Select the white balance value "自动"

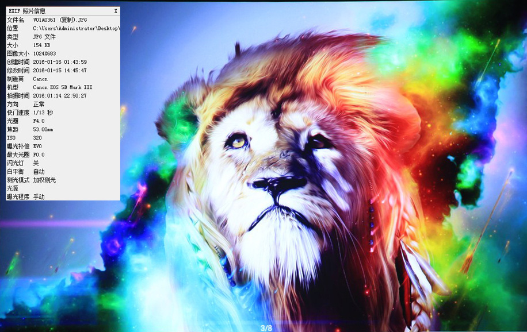(39, 172)
